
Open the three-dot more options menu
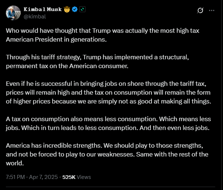212,11
